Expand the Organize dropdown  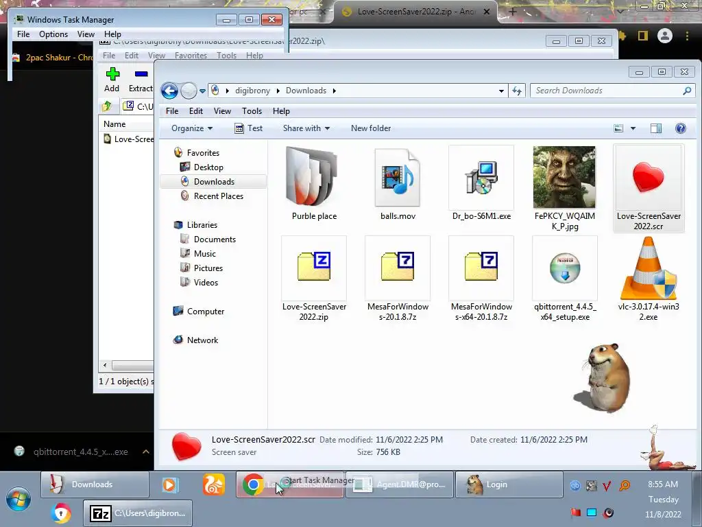[x=192, y=128]
